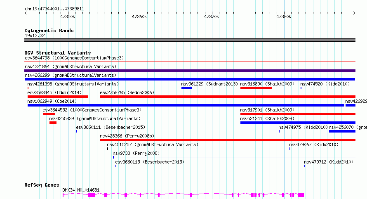
Task: Click the 47380k ruler position
Action: click(x=284, y=17)
